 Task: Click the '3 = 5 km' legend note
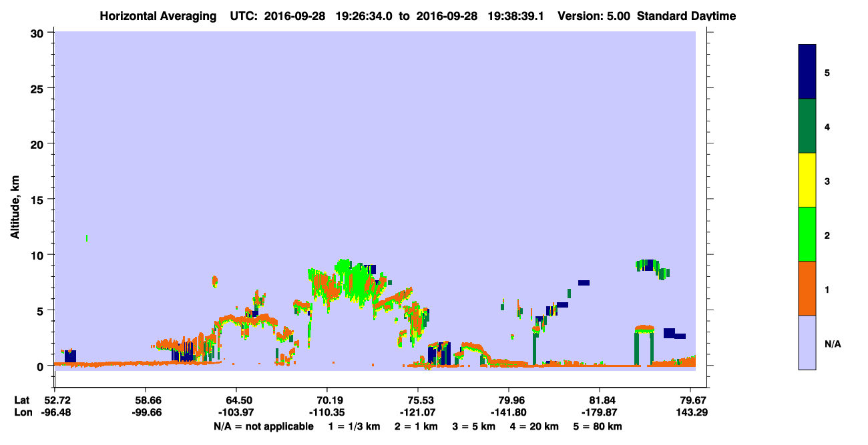coord(473,426)
